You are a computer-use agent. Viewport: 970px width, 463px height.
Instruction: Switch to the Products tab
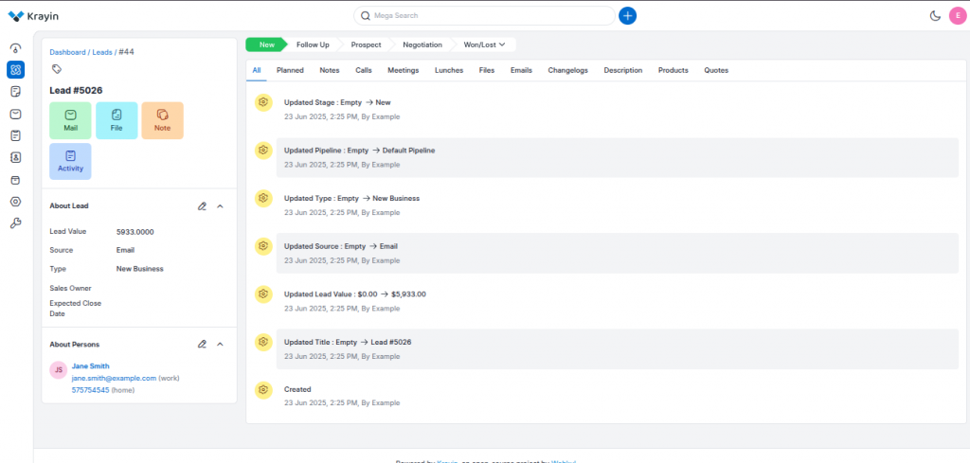[674, 70]
